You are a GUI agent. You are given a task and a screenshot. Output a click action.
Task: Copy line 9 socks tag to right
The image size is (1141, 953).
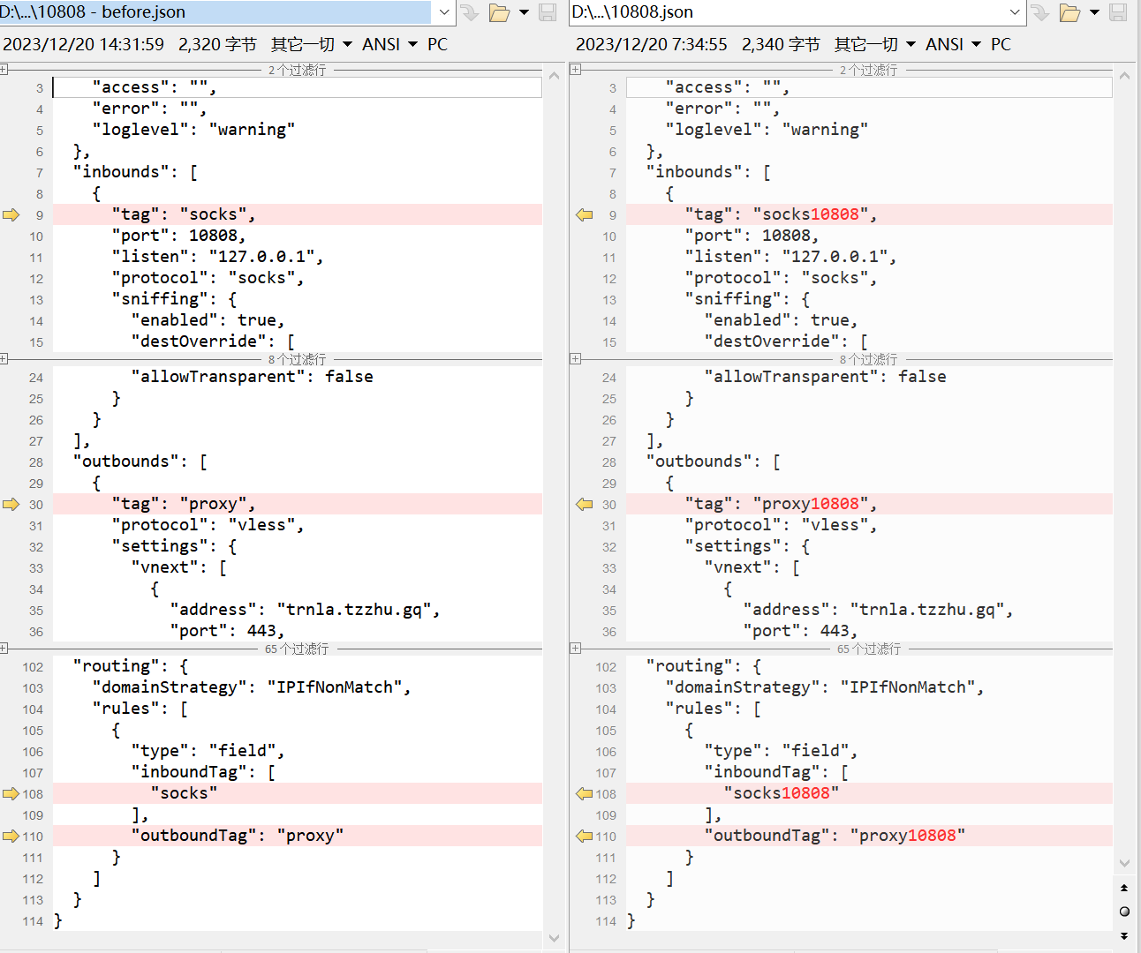[11, 214]
